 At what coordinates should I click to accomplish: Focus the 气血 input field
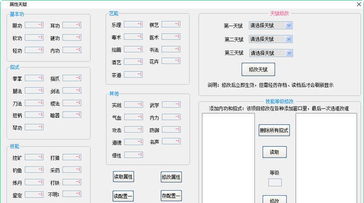pyautogui.click(x=134, y=117)
